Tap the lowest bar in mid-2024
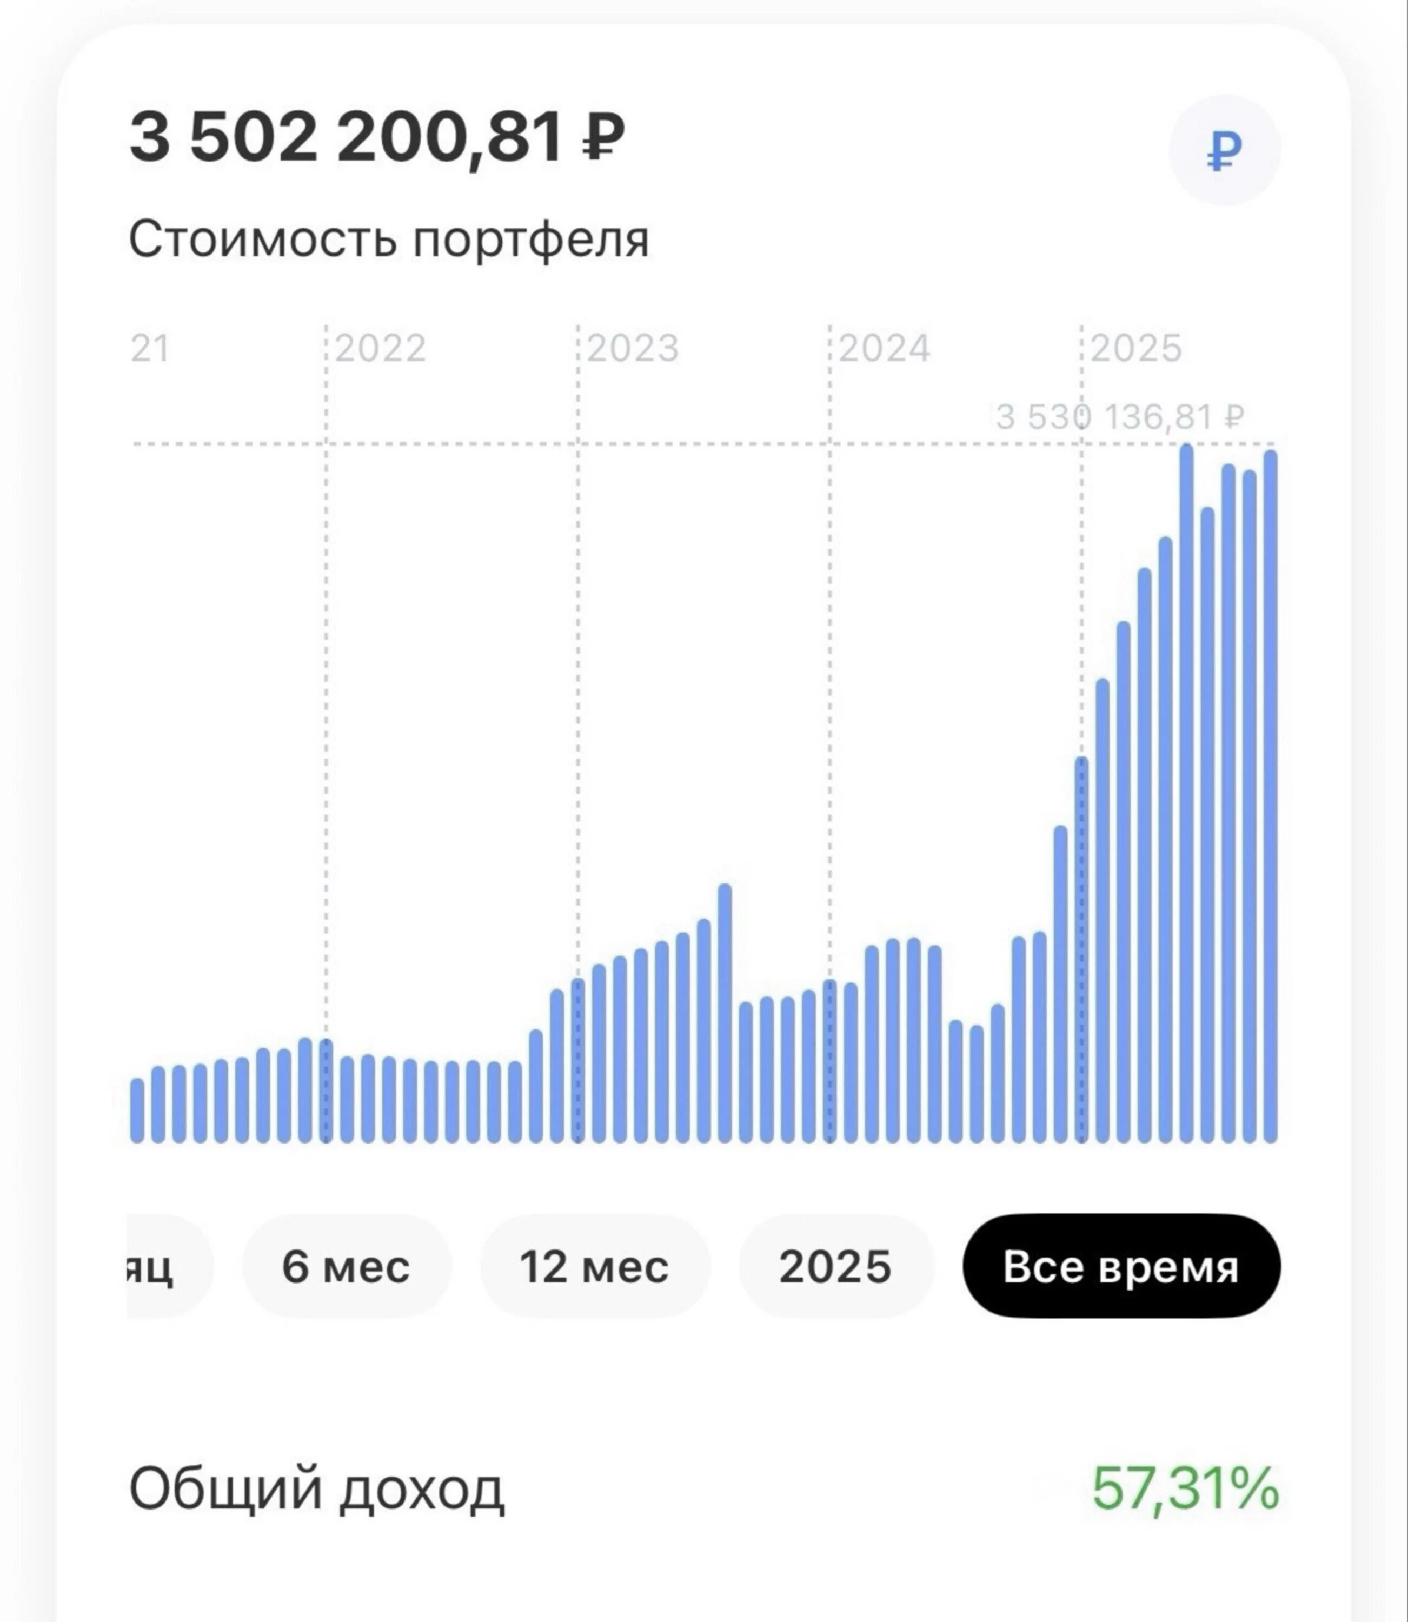 977,1084
